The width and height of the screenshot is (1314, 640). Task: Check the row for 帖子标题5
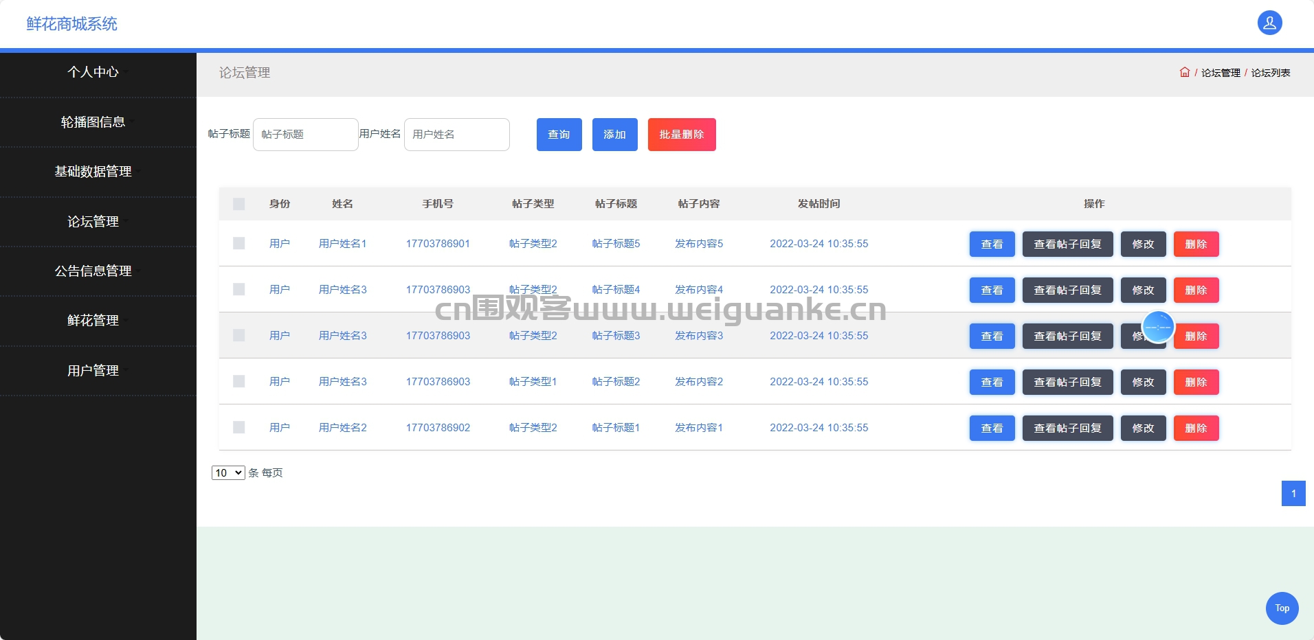(239, 243)
